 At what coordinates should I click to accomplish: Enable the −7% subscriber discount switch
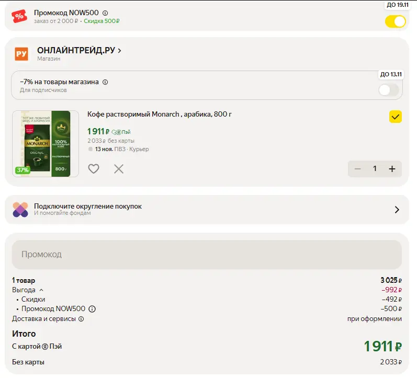[389, 90]
